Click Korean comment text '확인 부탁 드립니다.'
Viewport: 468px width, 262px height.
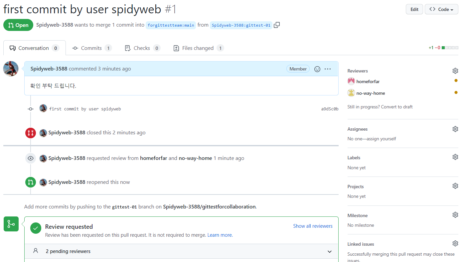[53, 86]
